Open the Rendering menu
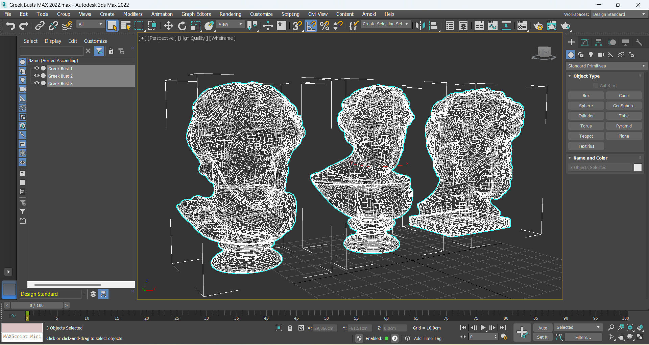Screen dimensions: 649x345 (x=231, y=14)
